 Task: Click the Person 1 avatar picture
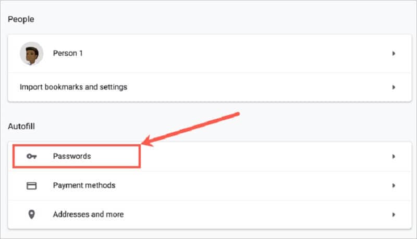31,54
